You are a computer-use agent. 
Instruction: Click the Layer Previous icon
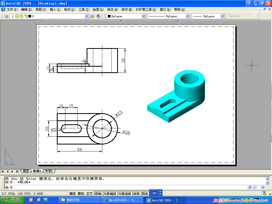98,16
